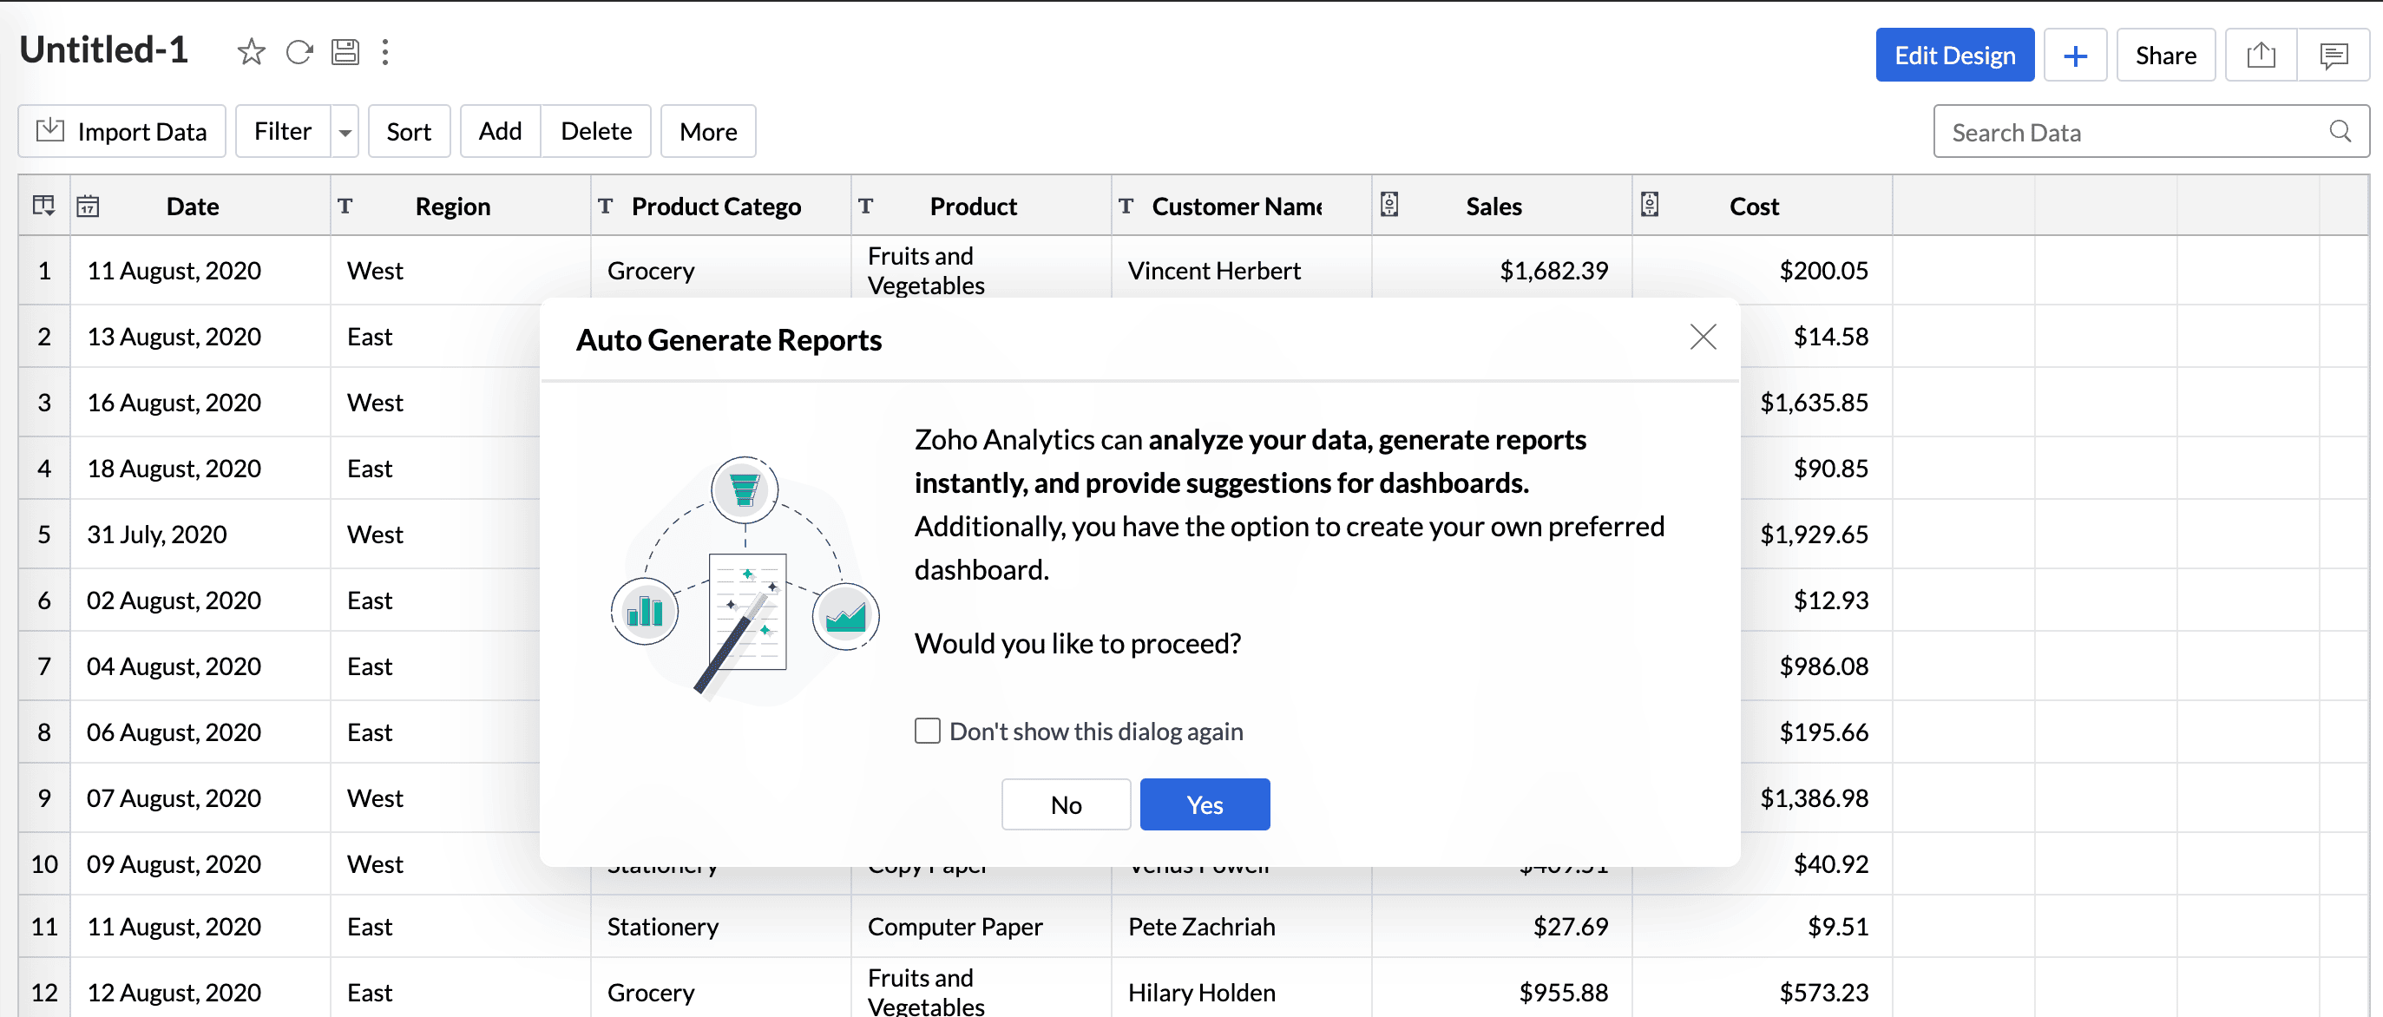The width and height of the screenshot is (2383, 1017).
Task: Expand the Filter dropdown arrow
Action: (x=345, y=132)
